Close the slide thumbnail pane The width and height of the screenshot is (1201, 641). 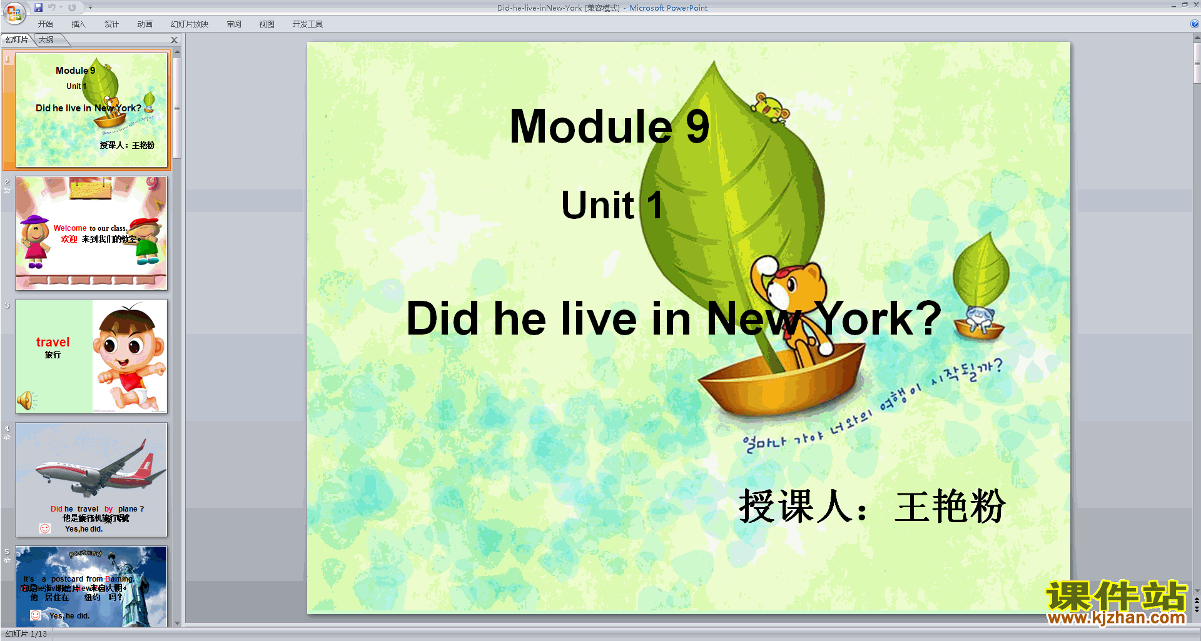pyautogui.click(x=175, y=40)
